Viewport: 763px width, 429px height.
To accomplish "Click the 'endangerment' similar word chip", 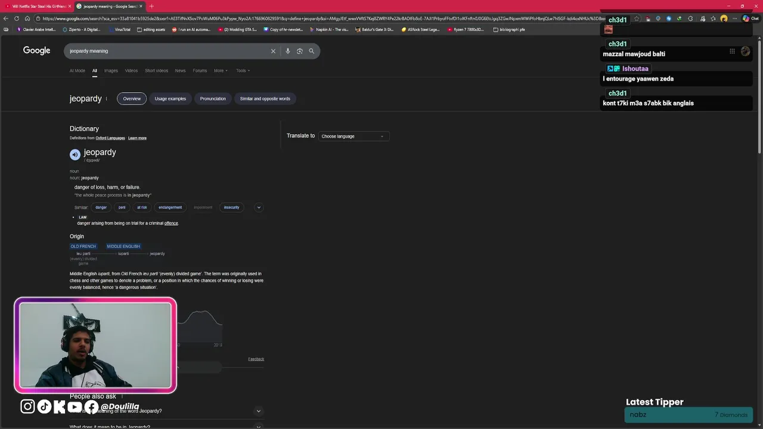I will pyautogui.click(x=170, y=207).
